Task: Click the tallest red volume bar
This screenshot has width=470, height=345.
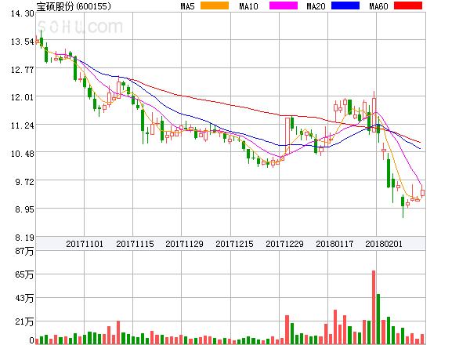Action: click(374, 307)
